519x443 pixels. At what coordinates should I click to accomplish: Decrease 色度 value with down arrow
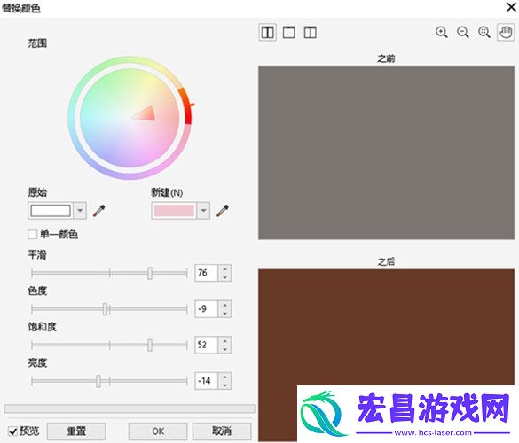coord(224,314)
